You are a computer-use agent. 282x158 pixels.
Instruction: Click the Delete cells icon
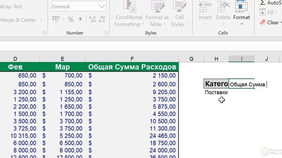223,6
